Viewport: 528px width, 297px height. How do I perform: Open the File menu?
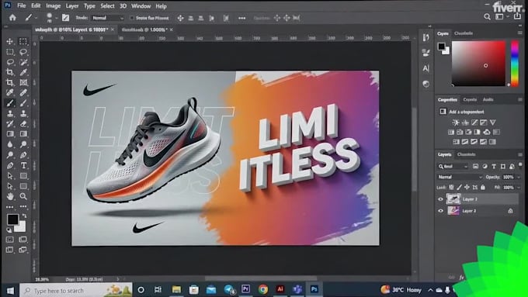click(21, 5)
